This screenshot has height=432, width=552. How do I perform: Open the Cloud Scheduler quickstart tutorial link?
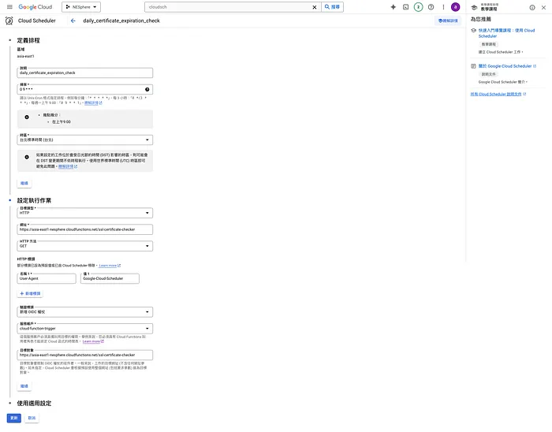click(506, 33)
